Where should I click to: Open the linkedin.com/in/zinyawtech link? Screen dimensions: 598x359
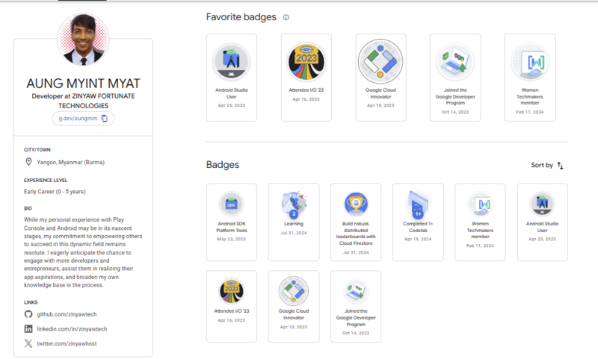click(72, 328)
